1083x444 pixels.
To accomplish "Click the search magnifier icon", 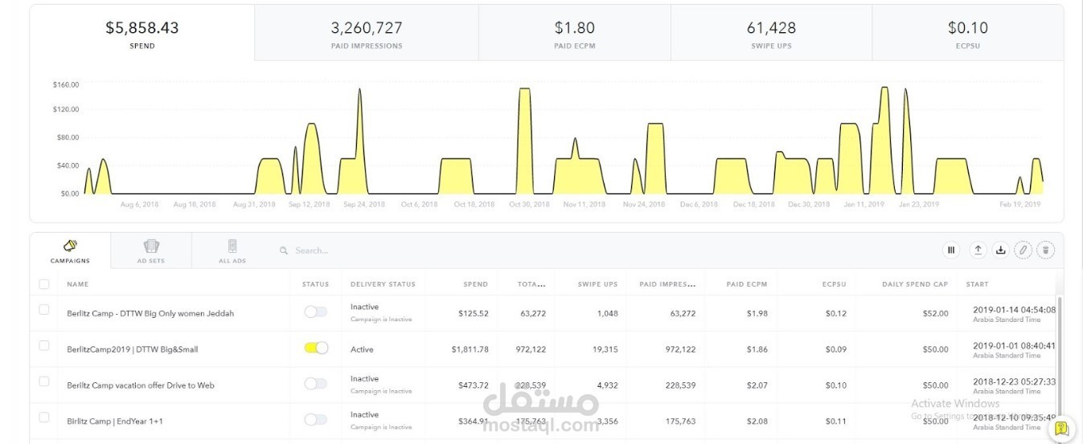I will 284,251.
